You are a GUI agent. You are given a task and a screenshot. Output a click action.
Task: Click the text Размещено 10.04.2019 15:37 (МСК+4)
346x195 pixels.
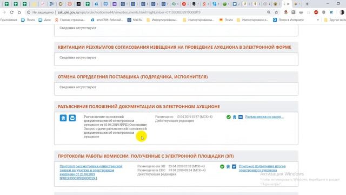[184, 117]
